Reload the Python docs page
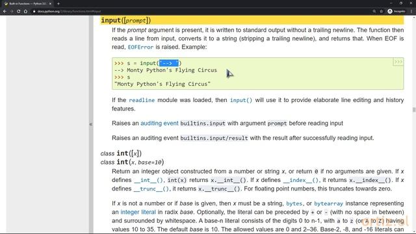Screen dimensions: 416x234 coord(19,12)
